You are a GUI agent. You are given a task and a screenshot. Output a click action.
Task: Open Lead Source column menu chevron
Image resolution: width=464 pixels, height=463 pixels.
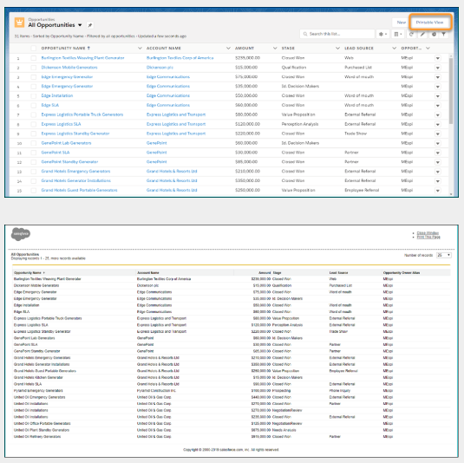pyautogui.click(x=394, y=48)
